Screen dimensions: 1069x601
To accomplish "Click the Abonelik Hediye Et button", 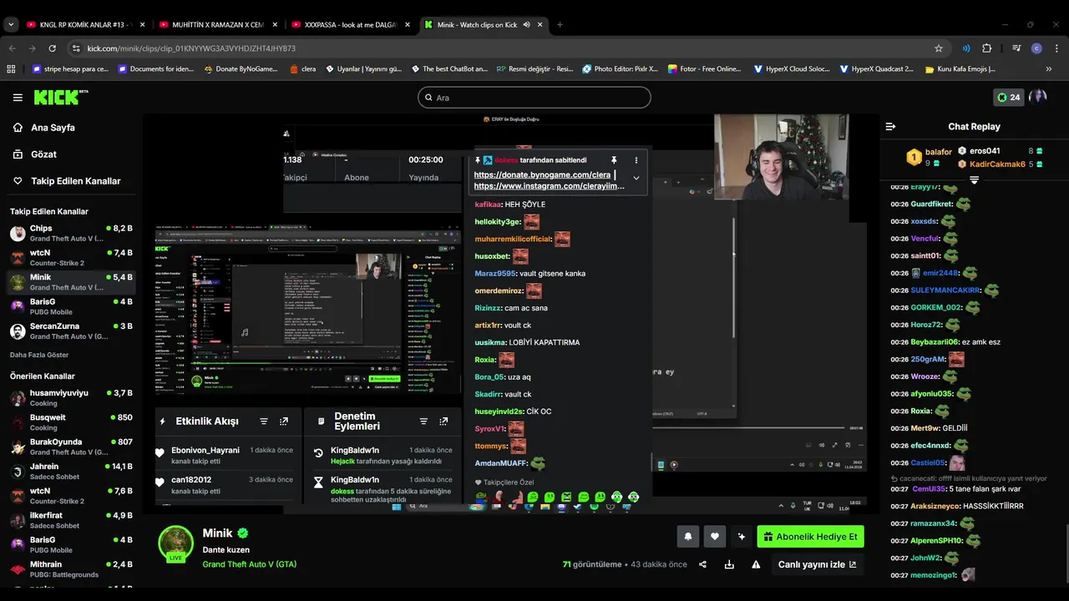I will point(810,537).
